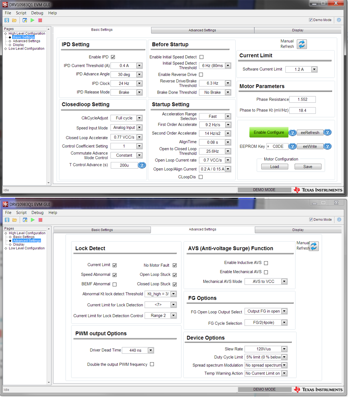Click help icon next to eeRefresh button
This screenshot has width=348, height=399.
[327, 132]
